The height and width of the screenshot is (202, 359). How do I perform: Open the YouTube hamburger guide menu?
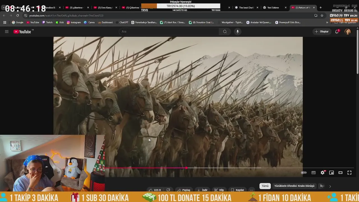[6, 32]
